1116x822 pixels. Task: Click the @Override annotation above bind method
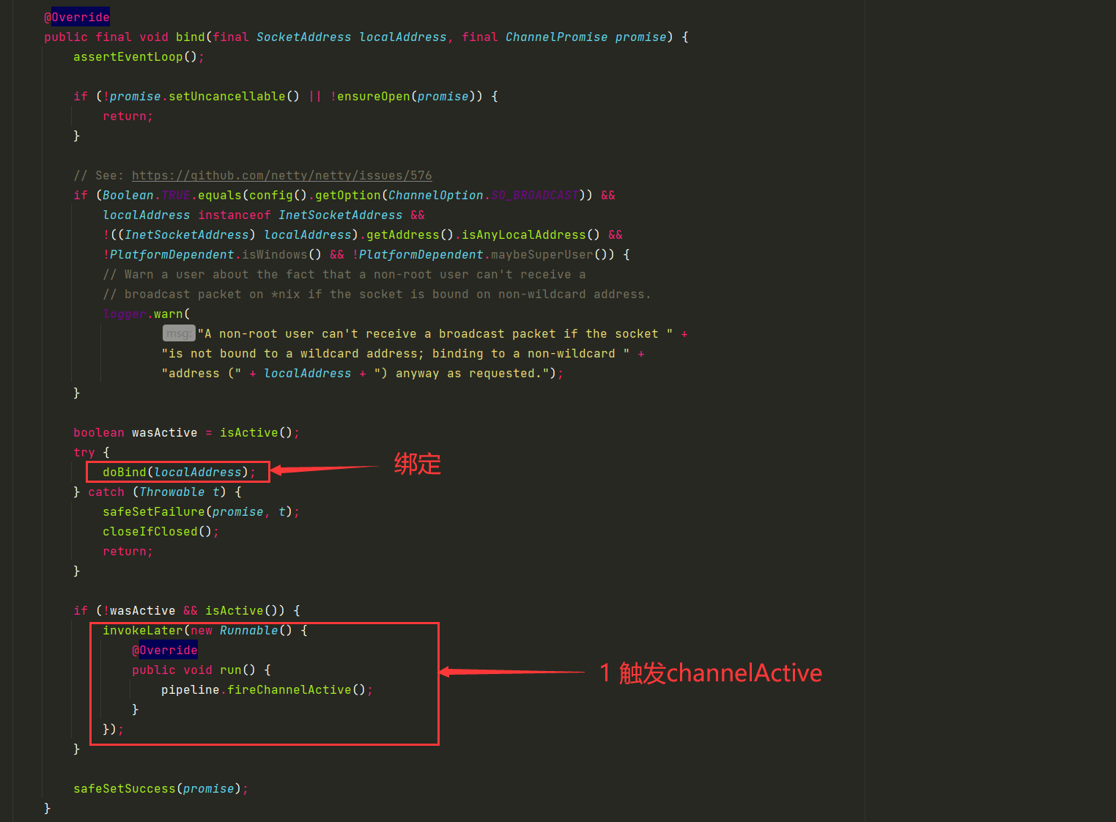tap(77, 17)
